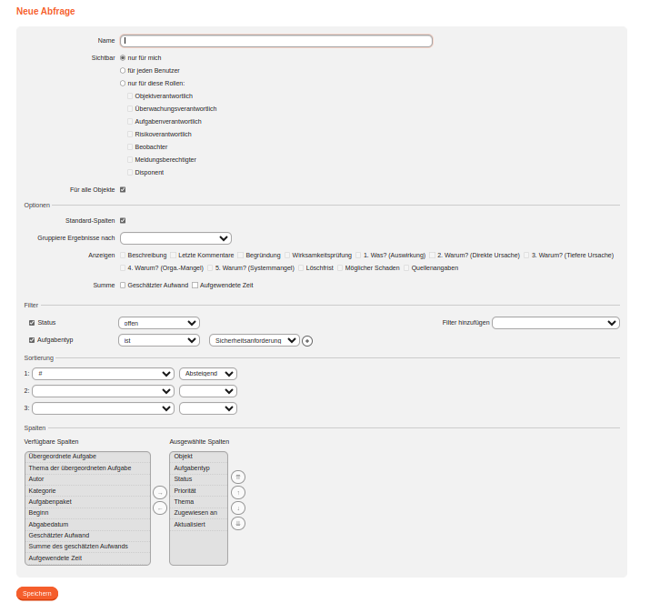Open the Absteigend sort direction dropdown
Image resolution: width=650 pixels, height=613 pixels.
coord(207,374)
